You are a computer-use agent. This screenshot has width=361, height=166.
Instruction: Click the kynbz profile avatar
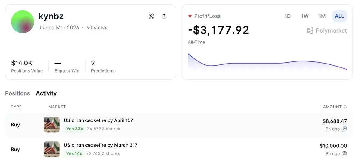pyautogui.click(x=23, y=22)
